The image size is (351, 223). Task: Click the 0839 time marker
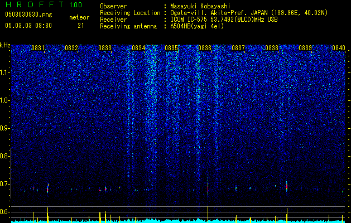(x=305, y=48)
